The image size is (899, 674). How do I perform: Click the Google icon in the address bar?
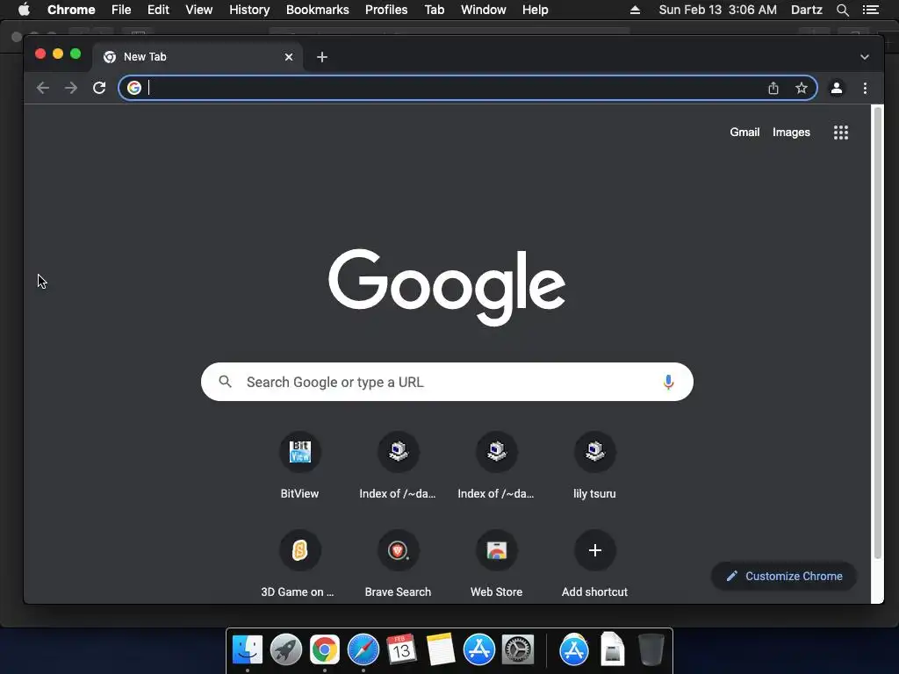[x=134, y=88]
